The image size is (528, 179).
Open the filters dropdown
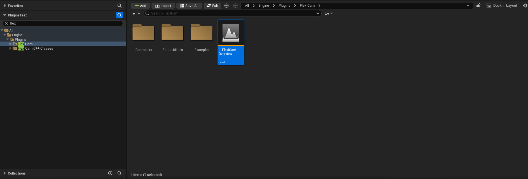coord(136,13)
